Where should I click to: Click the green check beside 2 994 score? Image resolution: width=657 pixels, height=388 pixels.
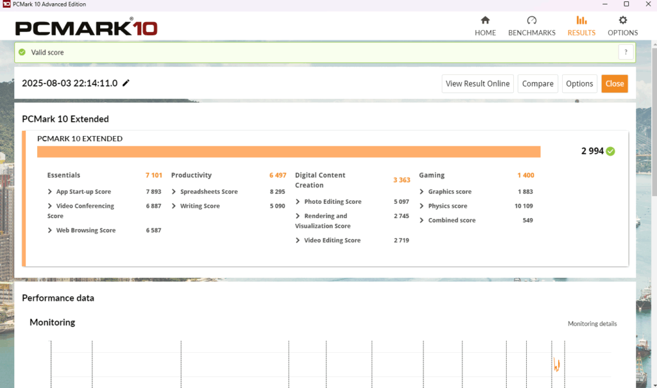click(610, 151)
